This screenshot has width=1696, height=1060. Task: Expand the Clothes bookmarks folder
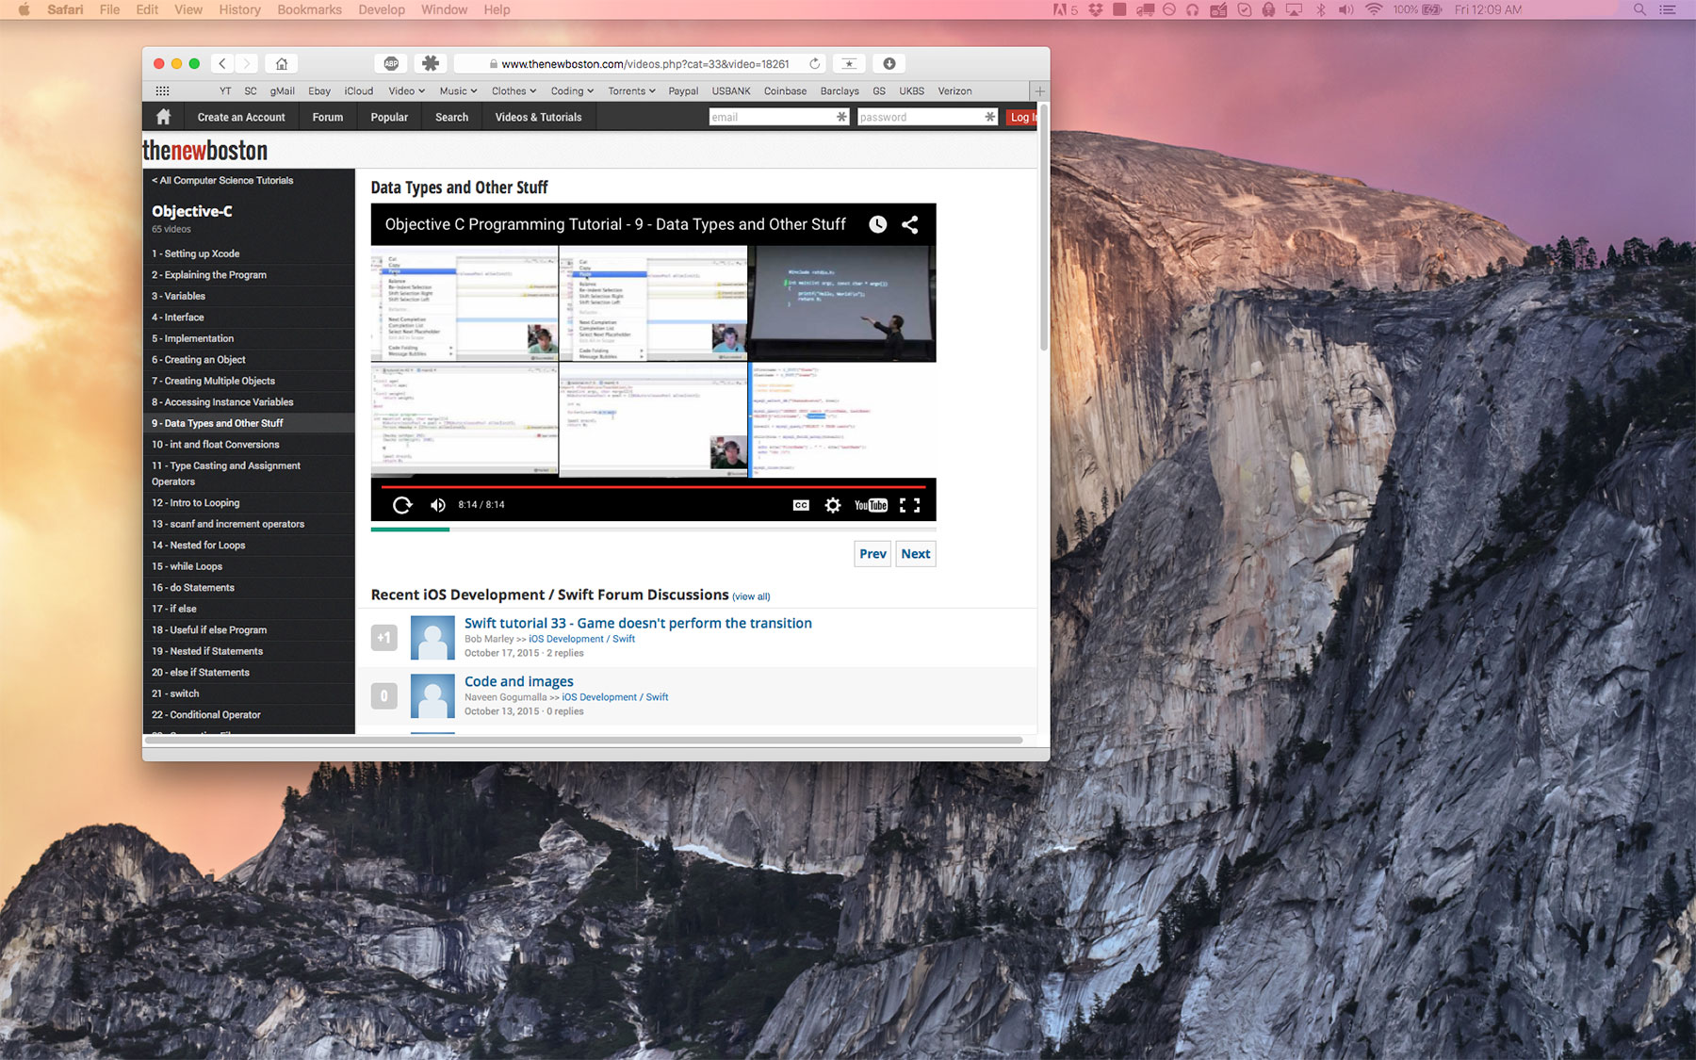514,91
